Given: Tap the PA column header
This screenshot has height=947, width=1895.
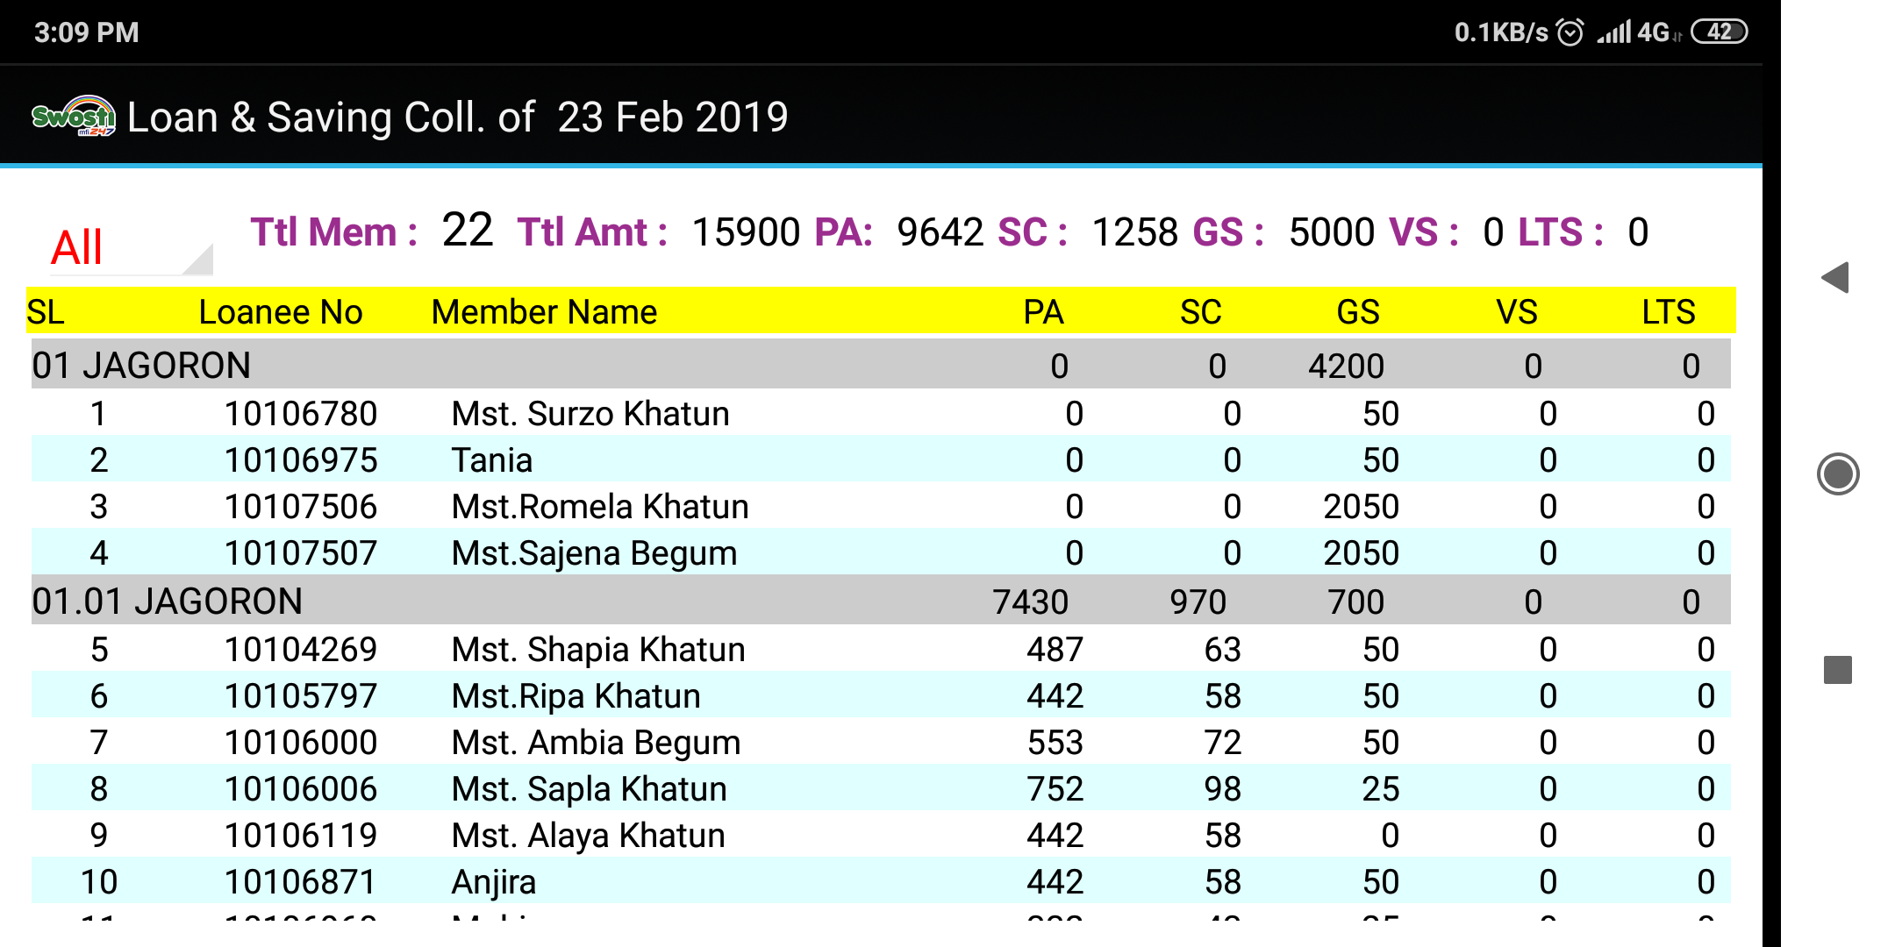Looking at the screenshot, I should tap(1043, 312).
